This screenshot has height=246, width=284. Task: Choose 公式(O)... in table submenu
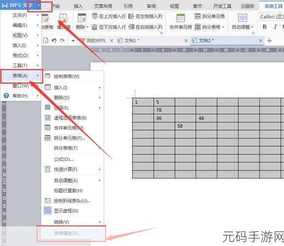click(73, 159)
